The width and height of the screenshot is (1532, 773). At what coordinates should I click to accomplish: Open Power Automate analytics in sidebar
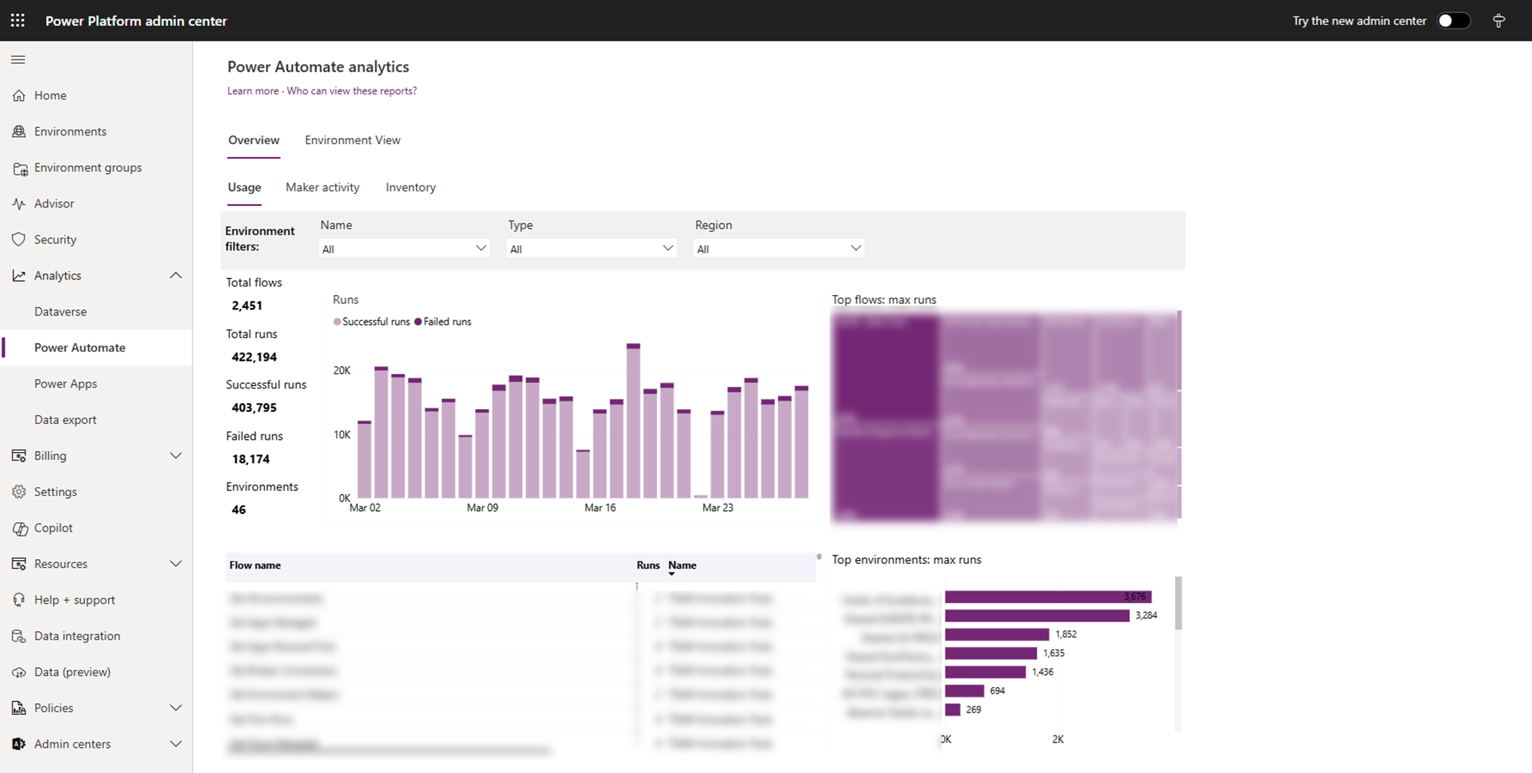click(x=97, y=348)
